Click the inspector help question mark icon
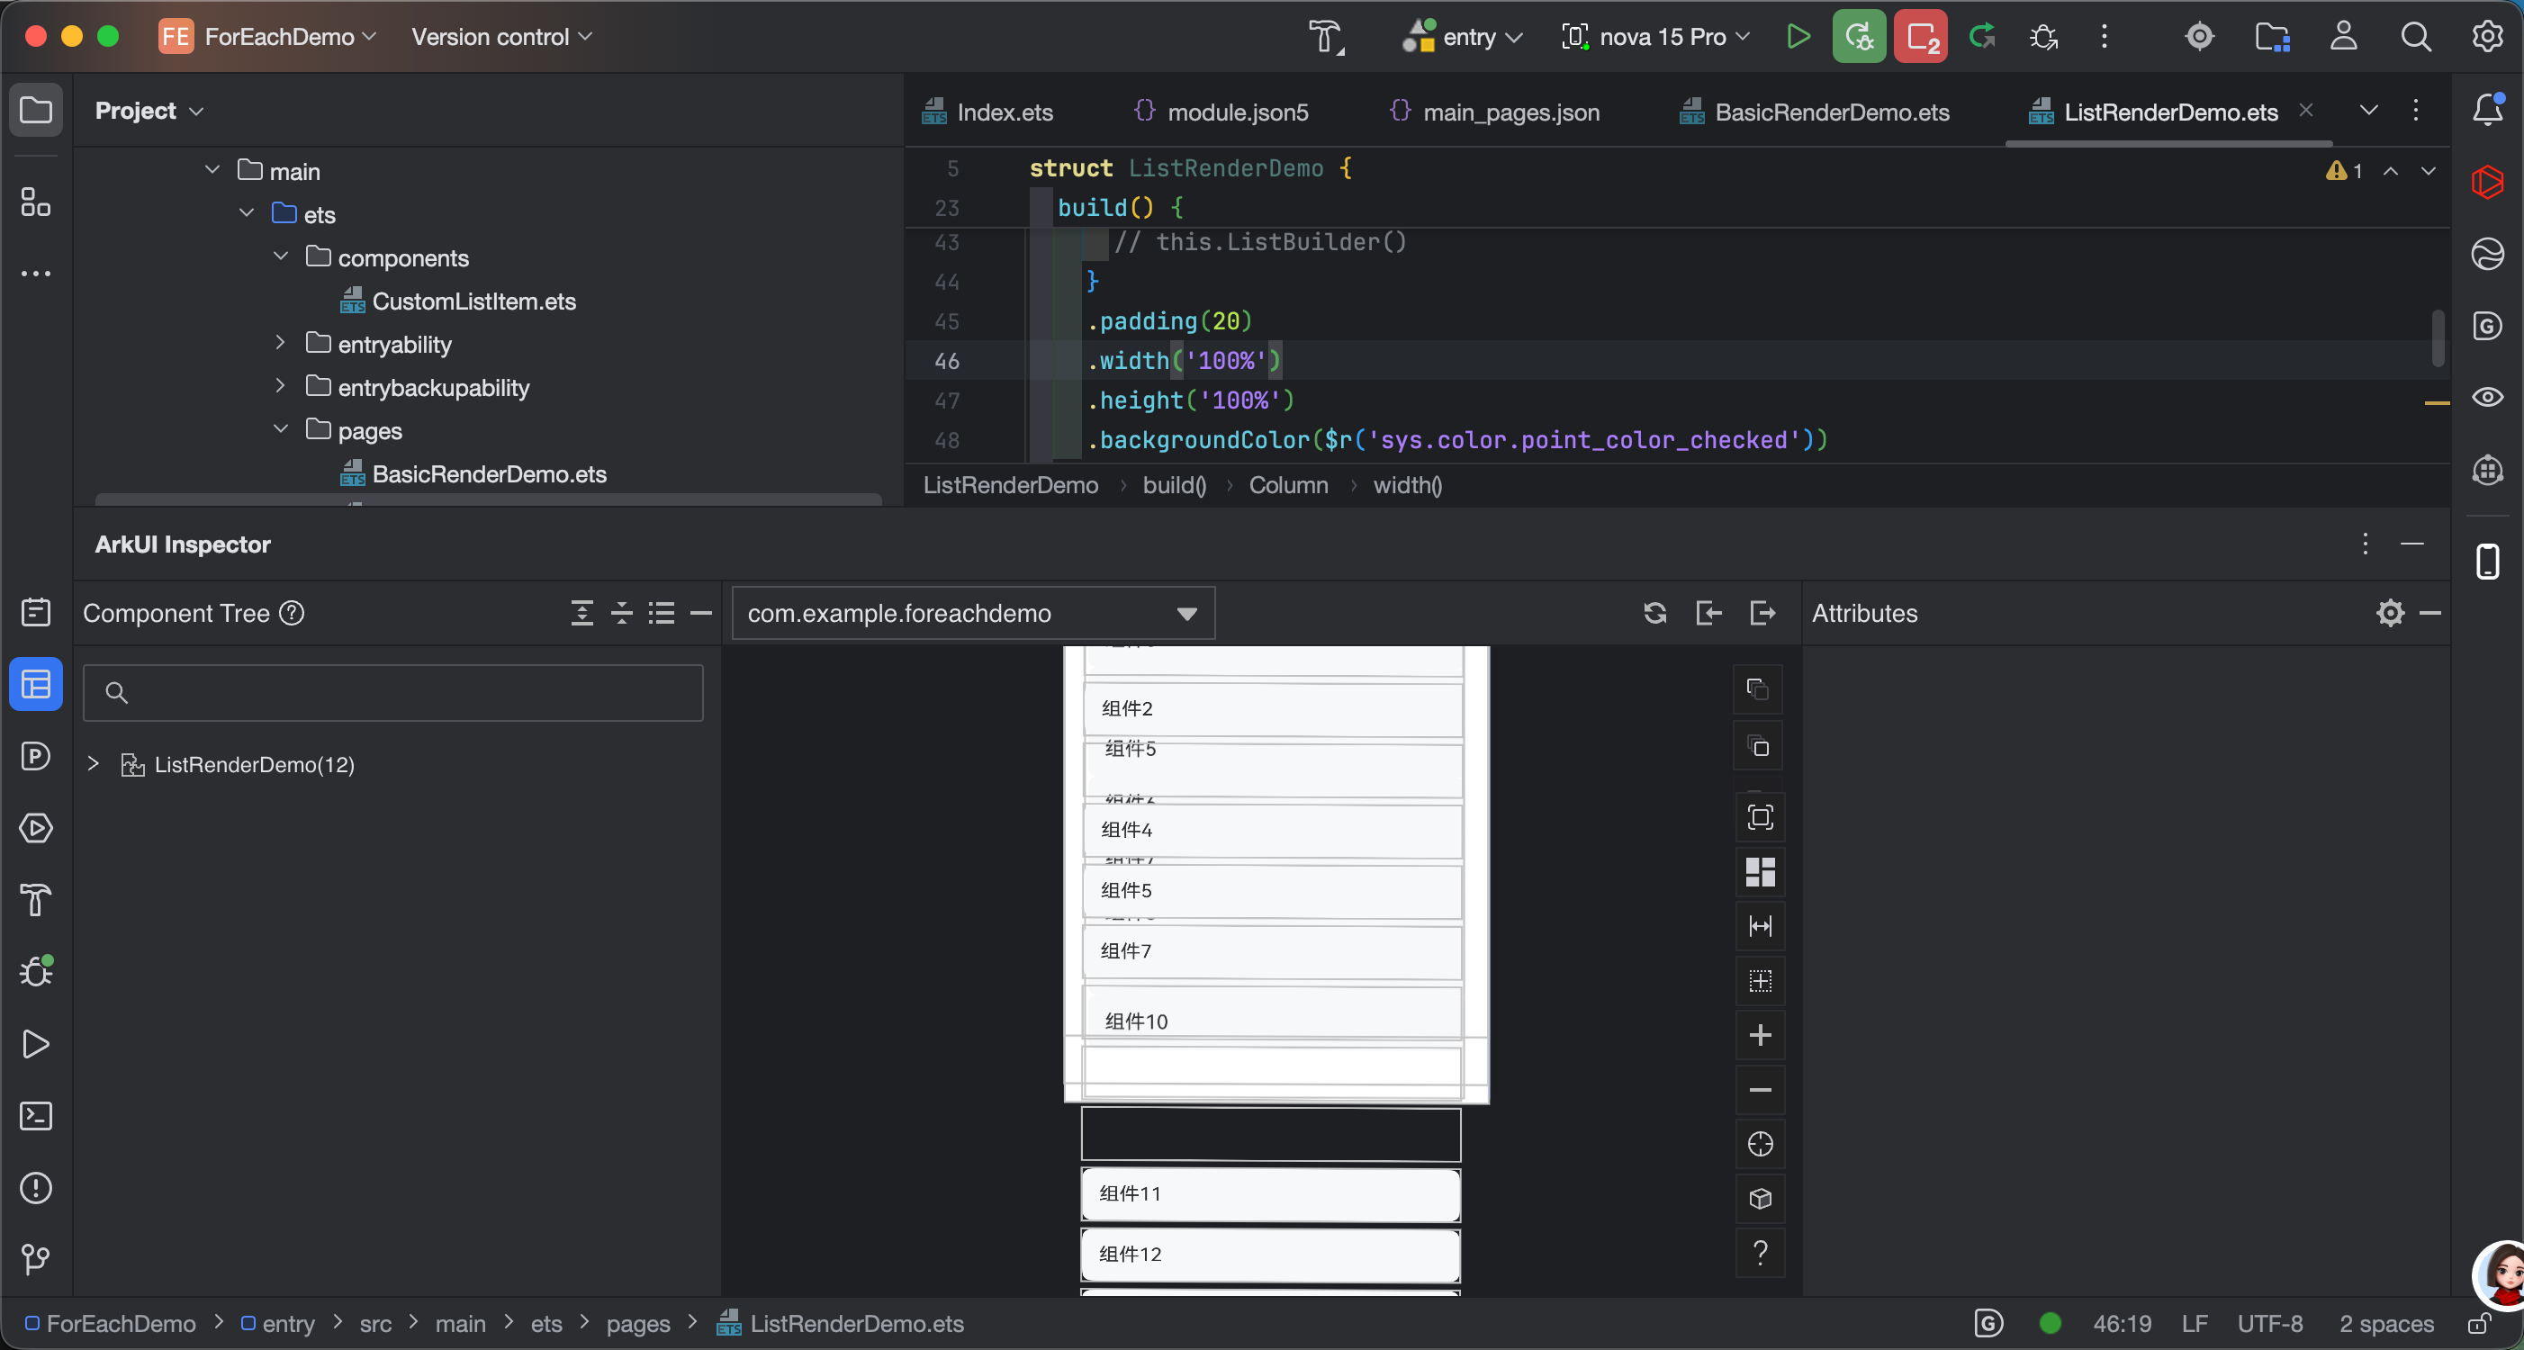Image resolution: width=2524 pixels, height=1350 pixels. point(1760,1253)
